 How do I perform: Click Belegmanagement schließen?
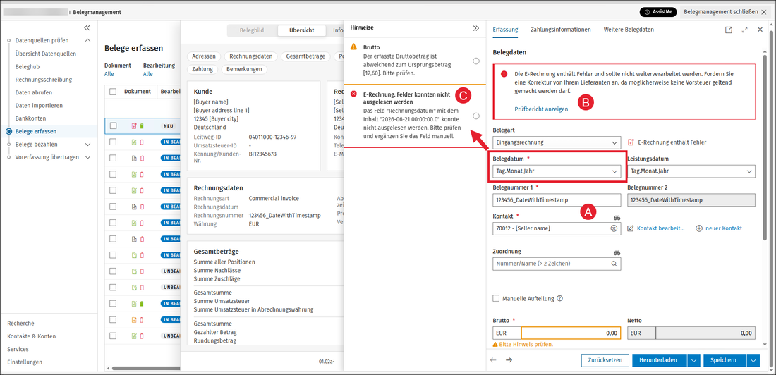point(725,12)
